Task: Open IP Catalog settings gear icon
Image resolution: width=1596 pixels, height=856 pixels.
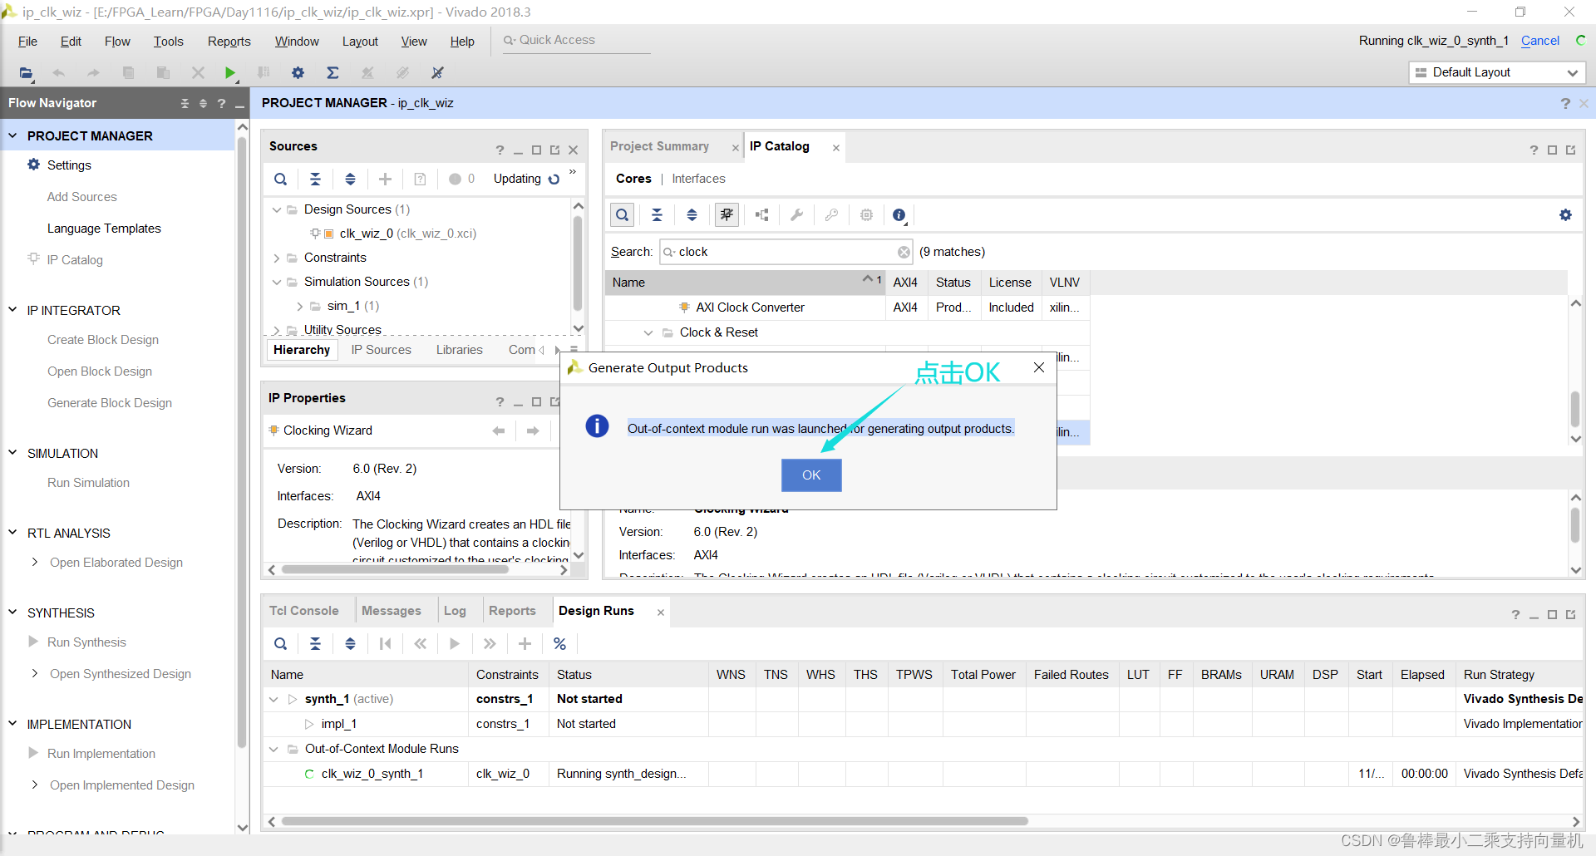Action: [1565, 215]
